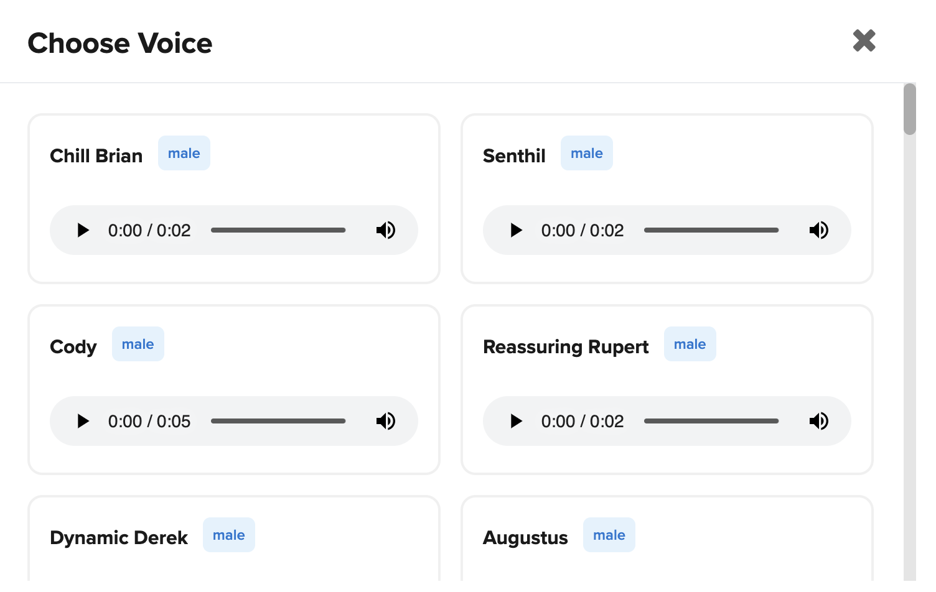The image size is (936, 592).
Task: Click the male tag beside Reassuring Rupert
Action: tap(690, 345)
